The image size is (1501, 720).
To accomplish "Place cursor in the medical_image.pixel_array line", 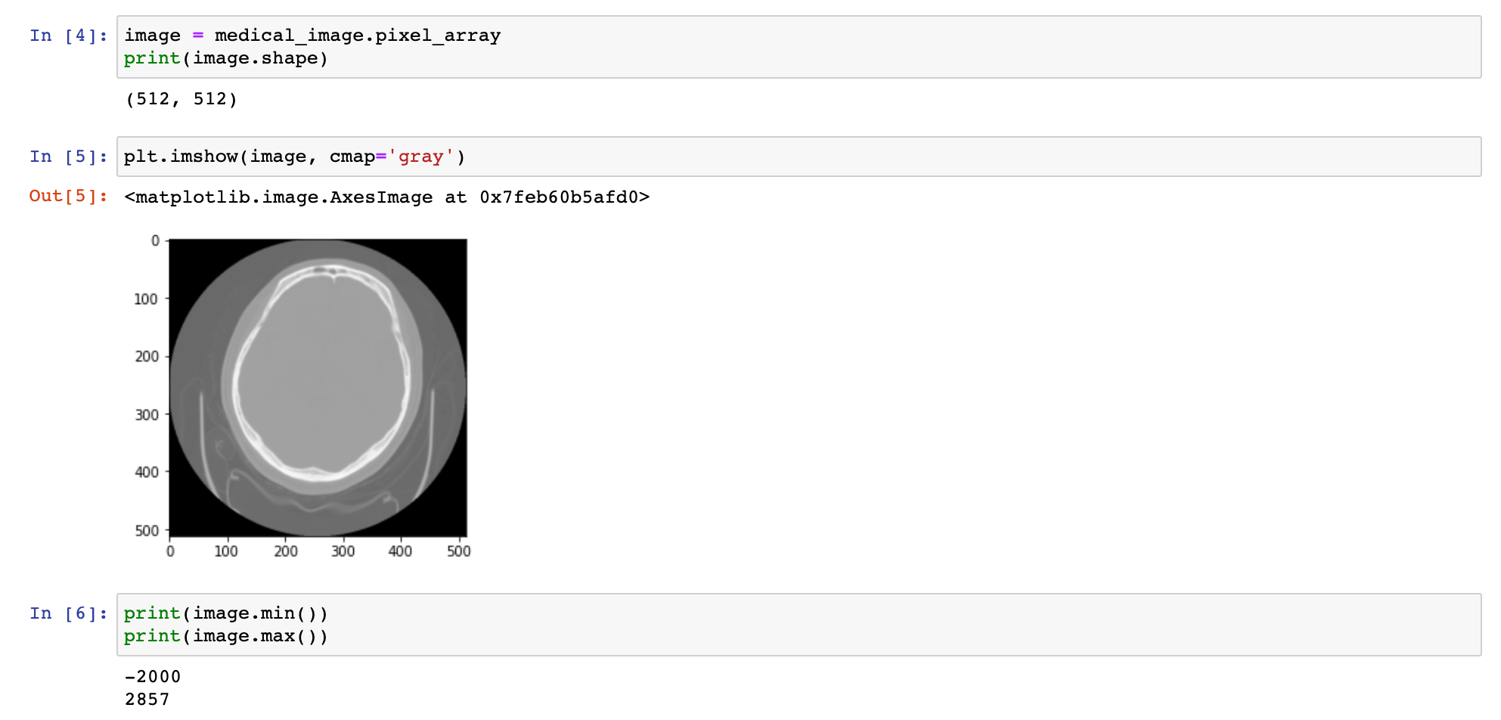I will tap(312, 36).
